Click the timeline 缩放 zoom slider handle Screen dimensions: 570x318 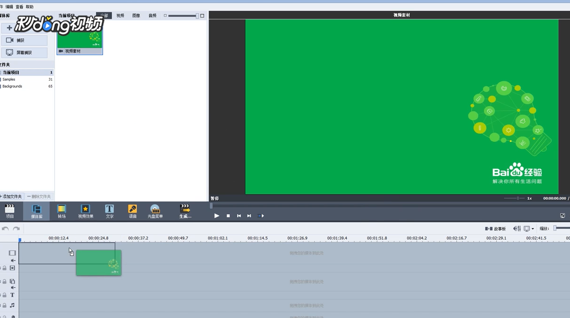tap(555, 228)
